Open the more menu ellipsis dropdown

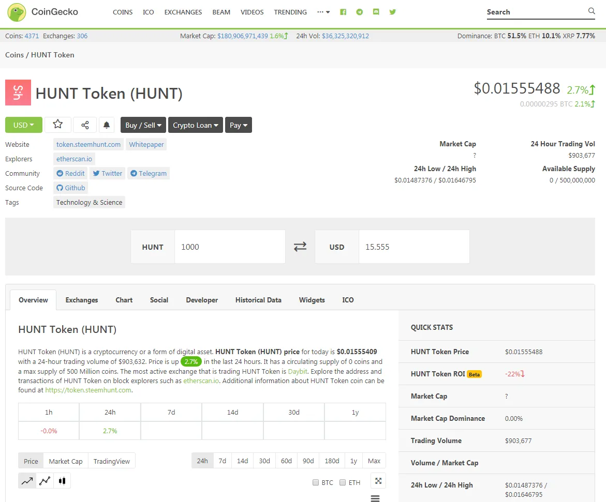[323, 12]
